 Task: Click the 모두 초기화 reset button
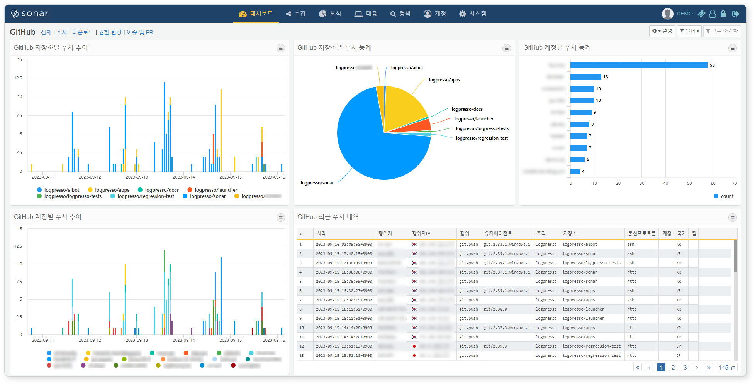click(x=722, y=31)
